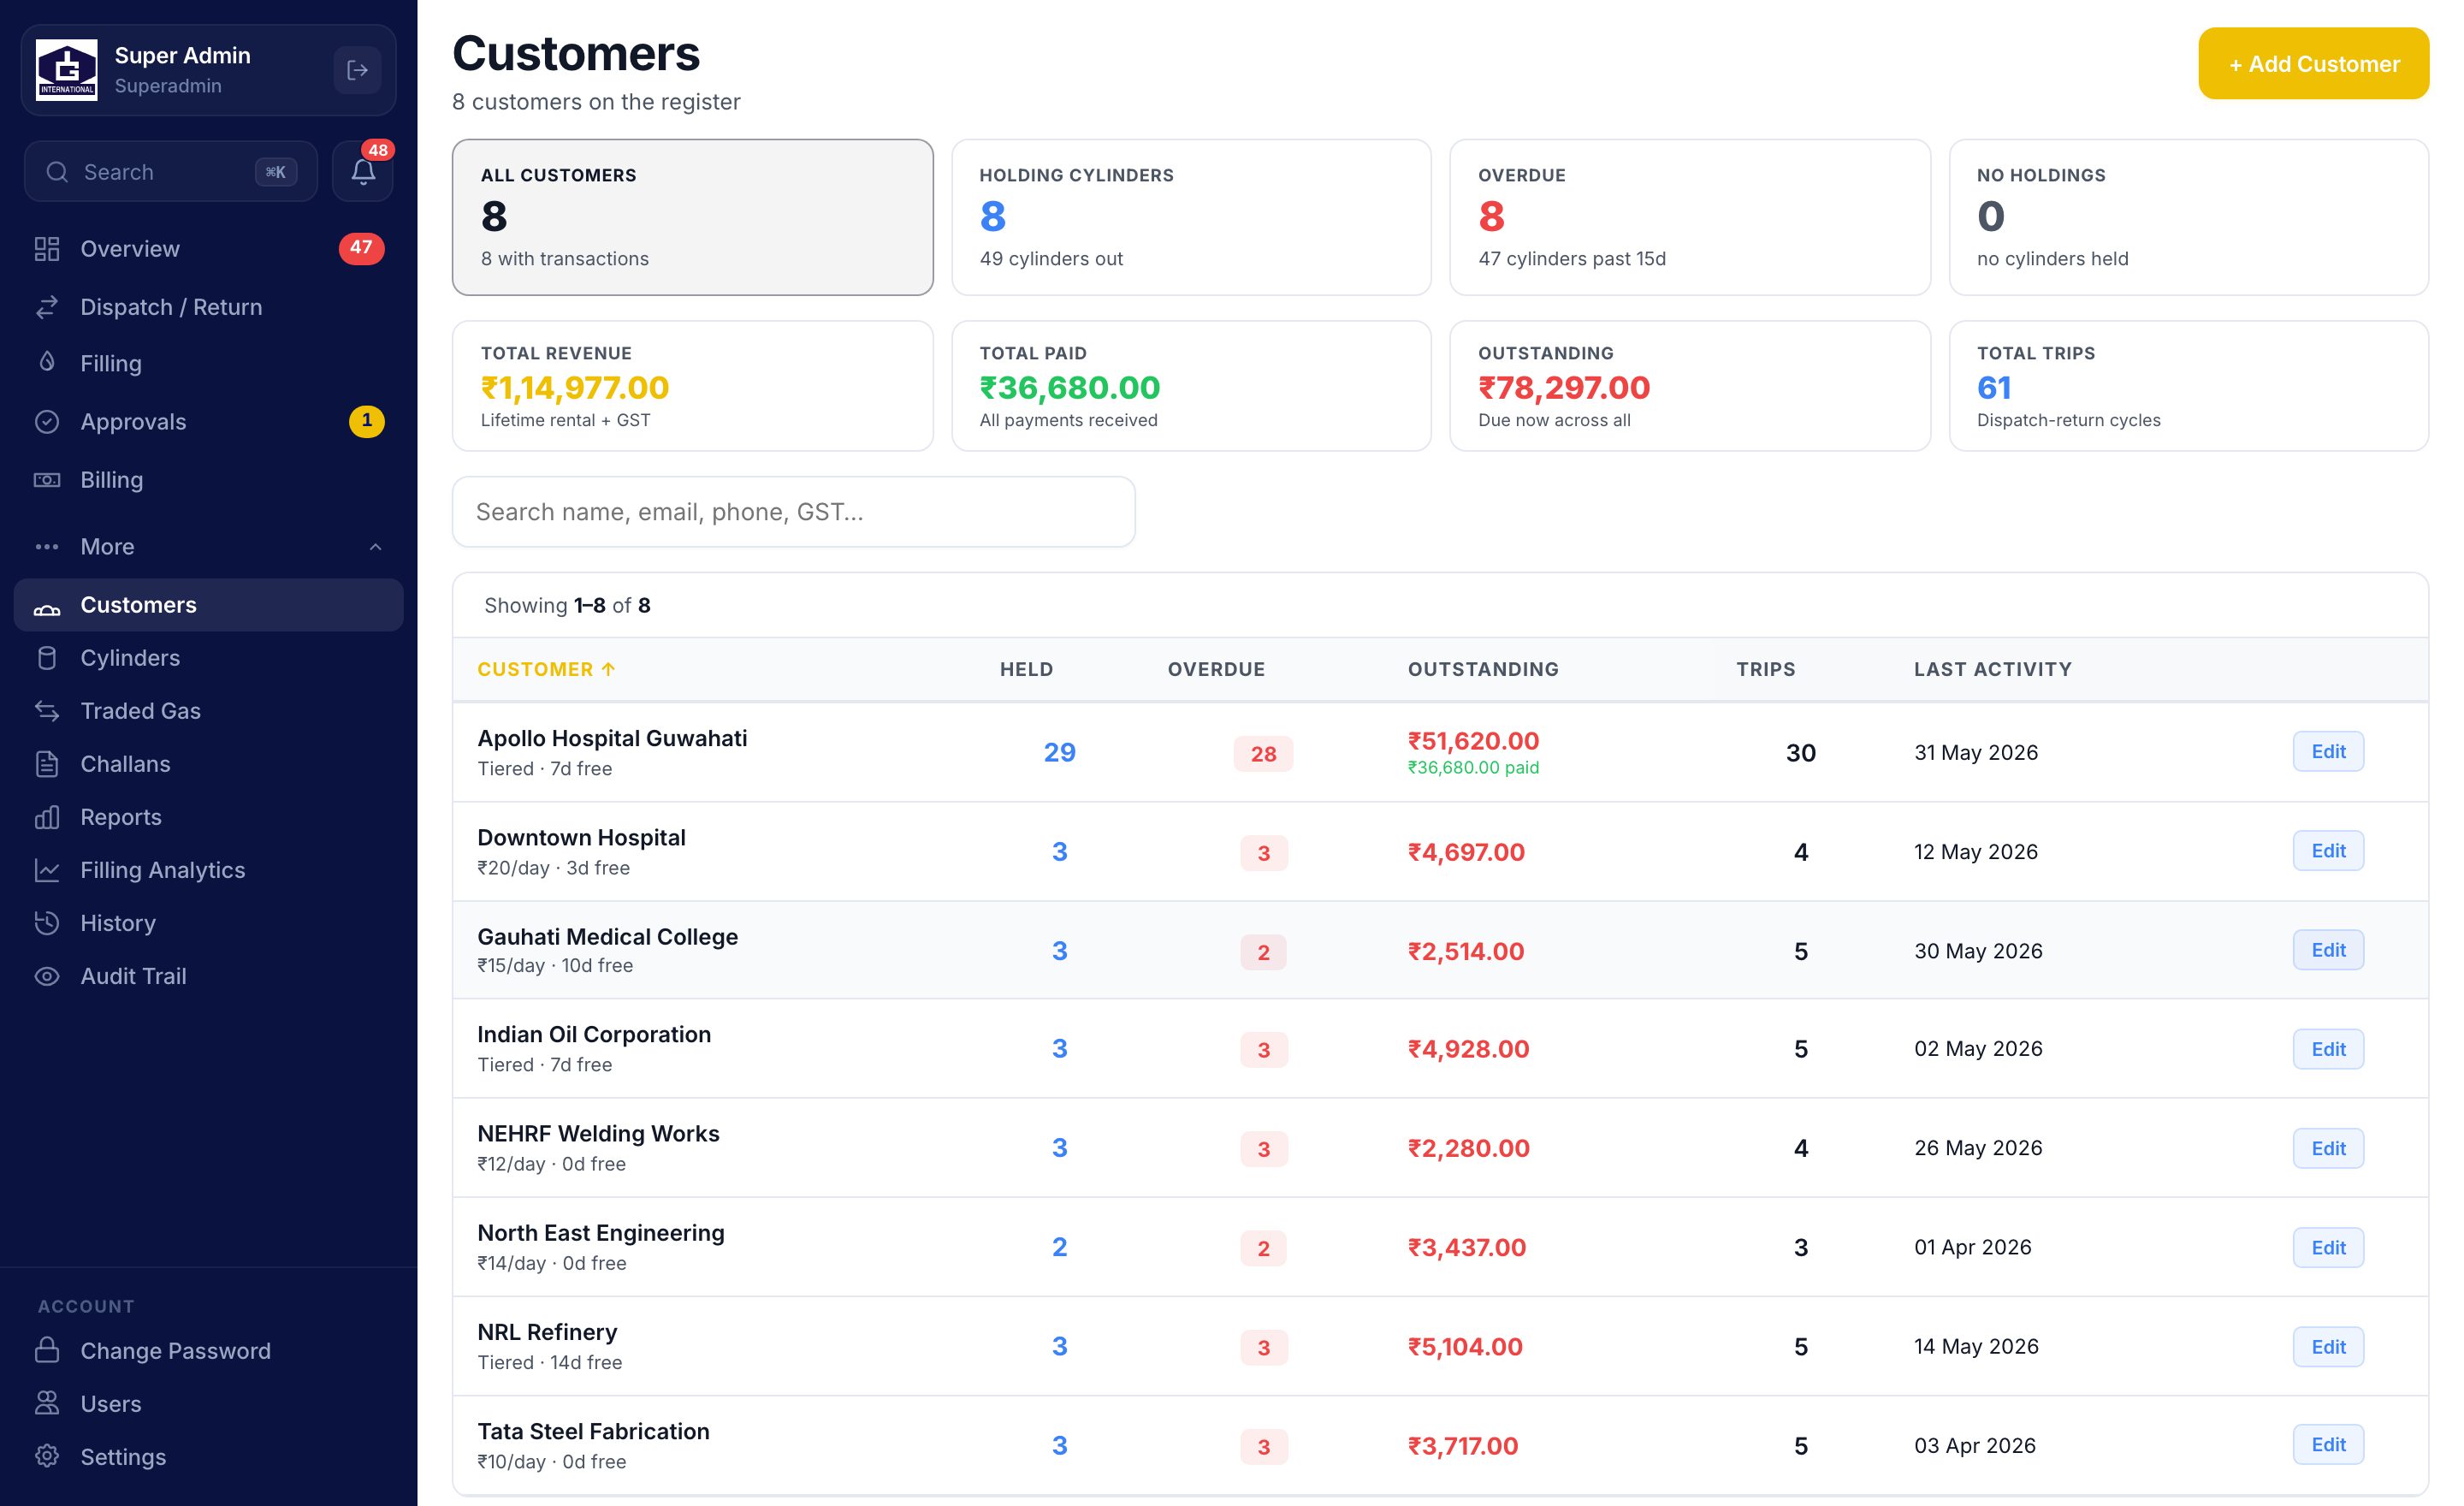Edit NEHRF Welding Works
The width and height of the screenshot is (2464, 1506).
pos(2328,1148)
